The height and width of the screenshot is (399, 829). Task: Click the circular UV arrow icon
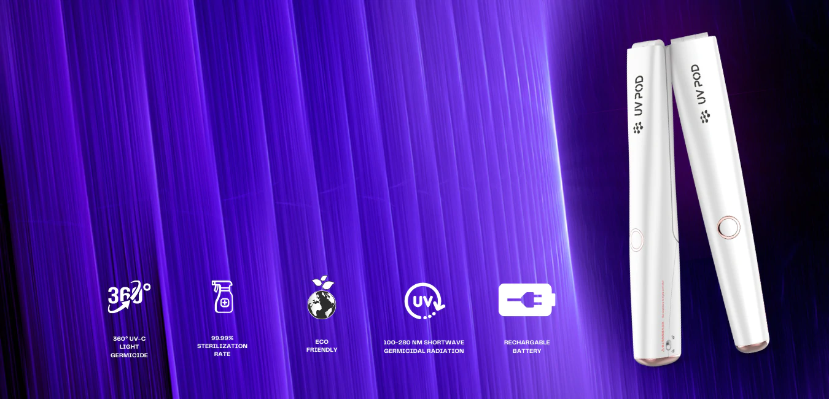click(x=424, y=300)
